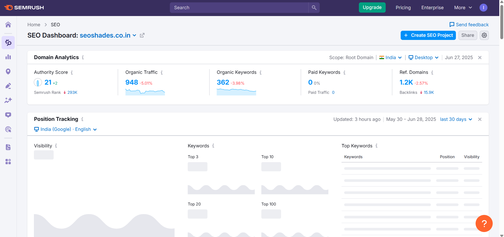Click the orange help question-mark button
Screen dimensions: 504x237
coord(484,223)
